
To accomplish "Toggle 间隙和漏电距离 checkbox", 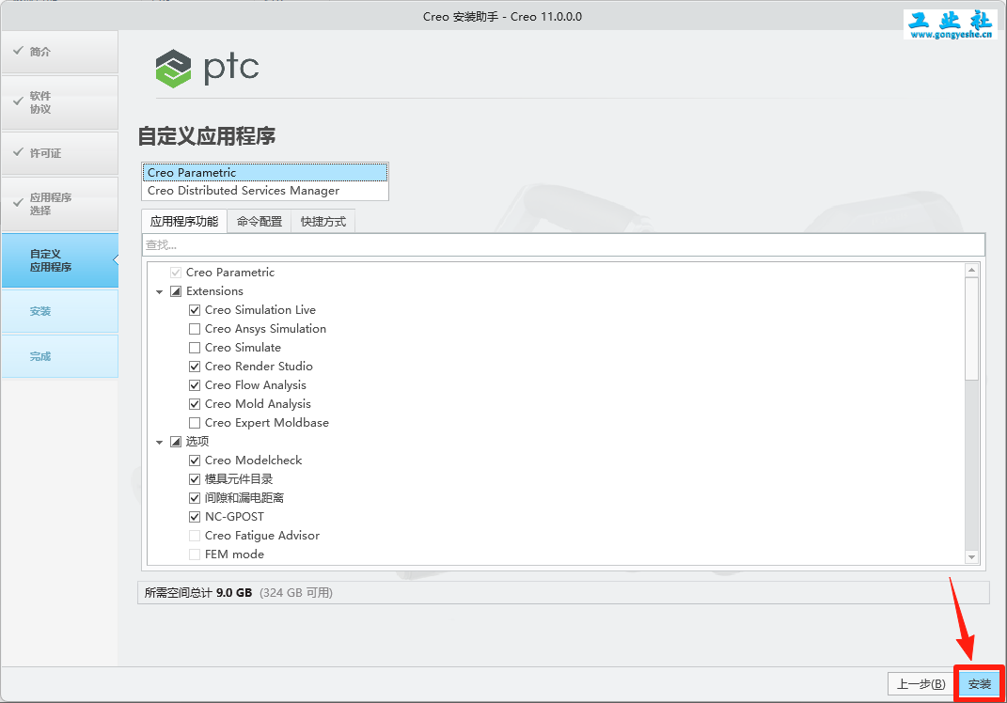I will coord(195,497).
